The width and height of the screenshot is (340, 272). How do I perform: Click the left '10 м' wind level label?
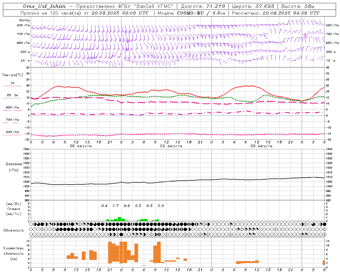(25, 61)
